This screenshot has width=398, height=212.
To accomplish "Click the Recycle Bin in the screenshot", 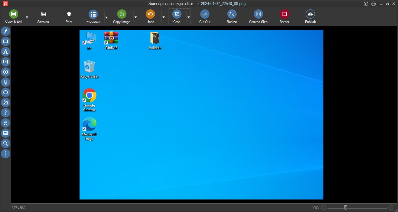I will click(89, 69).
